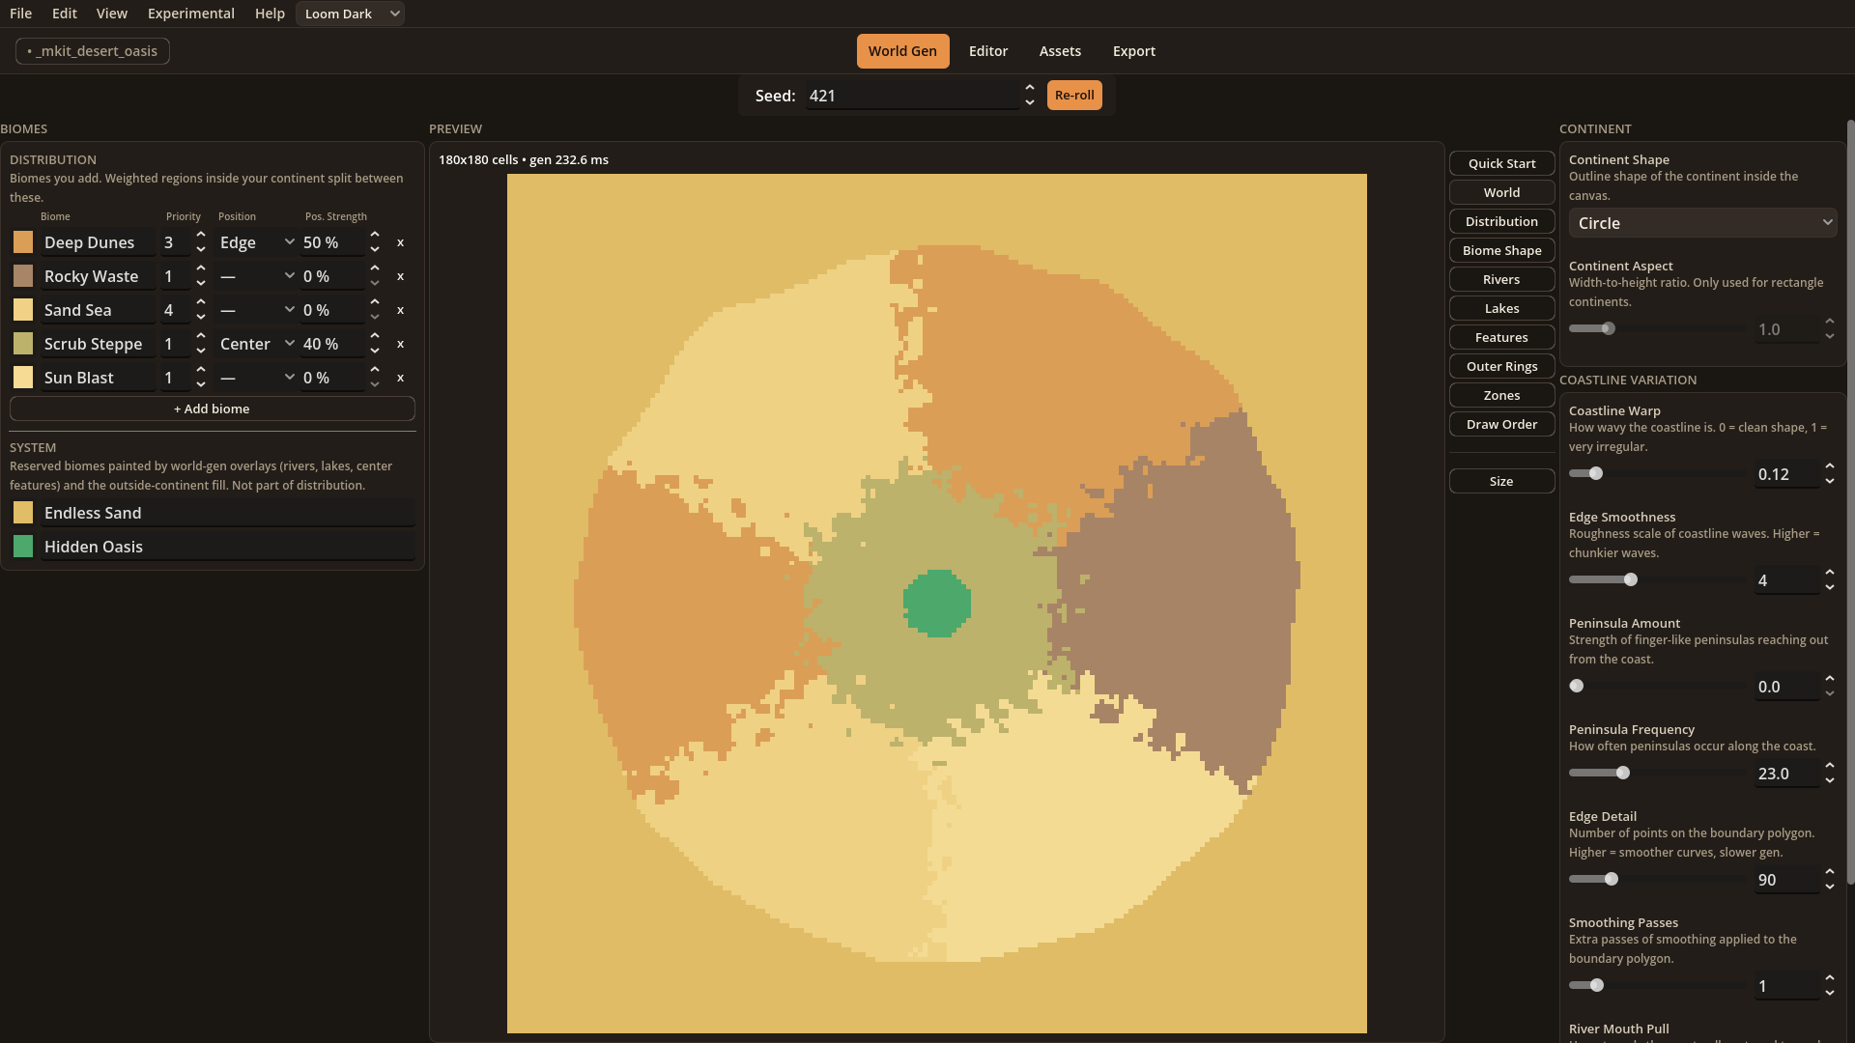Click the Deep Dunes color swatch
1855x1043 pixels.
coord(23,242)
